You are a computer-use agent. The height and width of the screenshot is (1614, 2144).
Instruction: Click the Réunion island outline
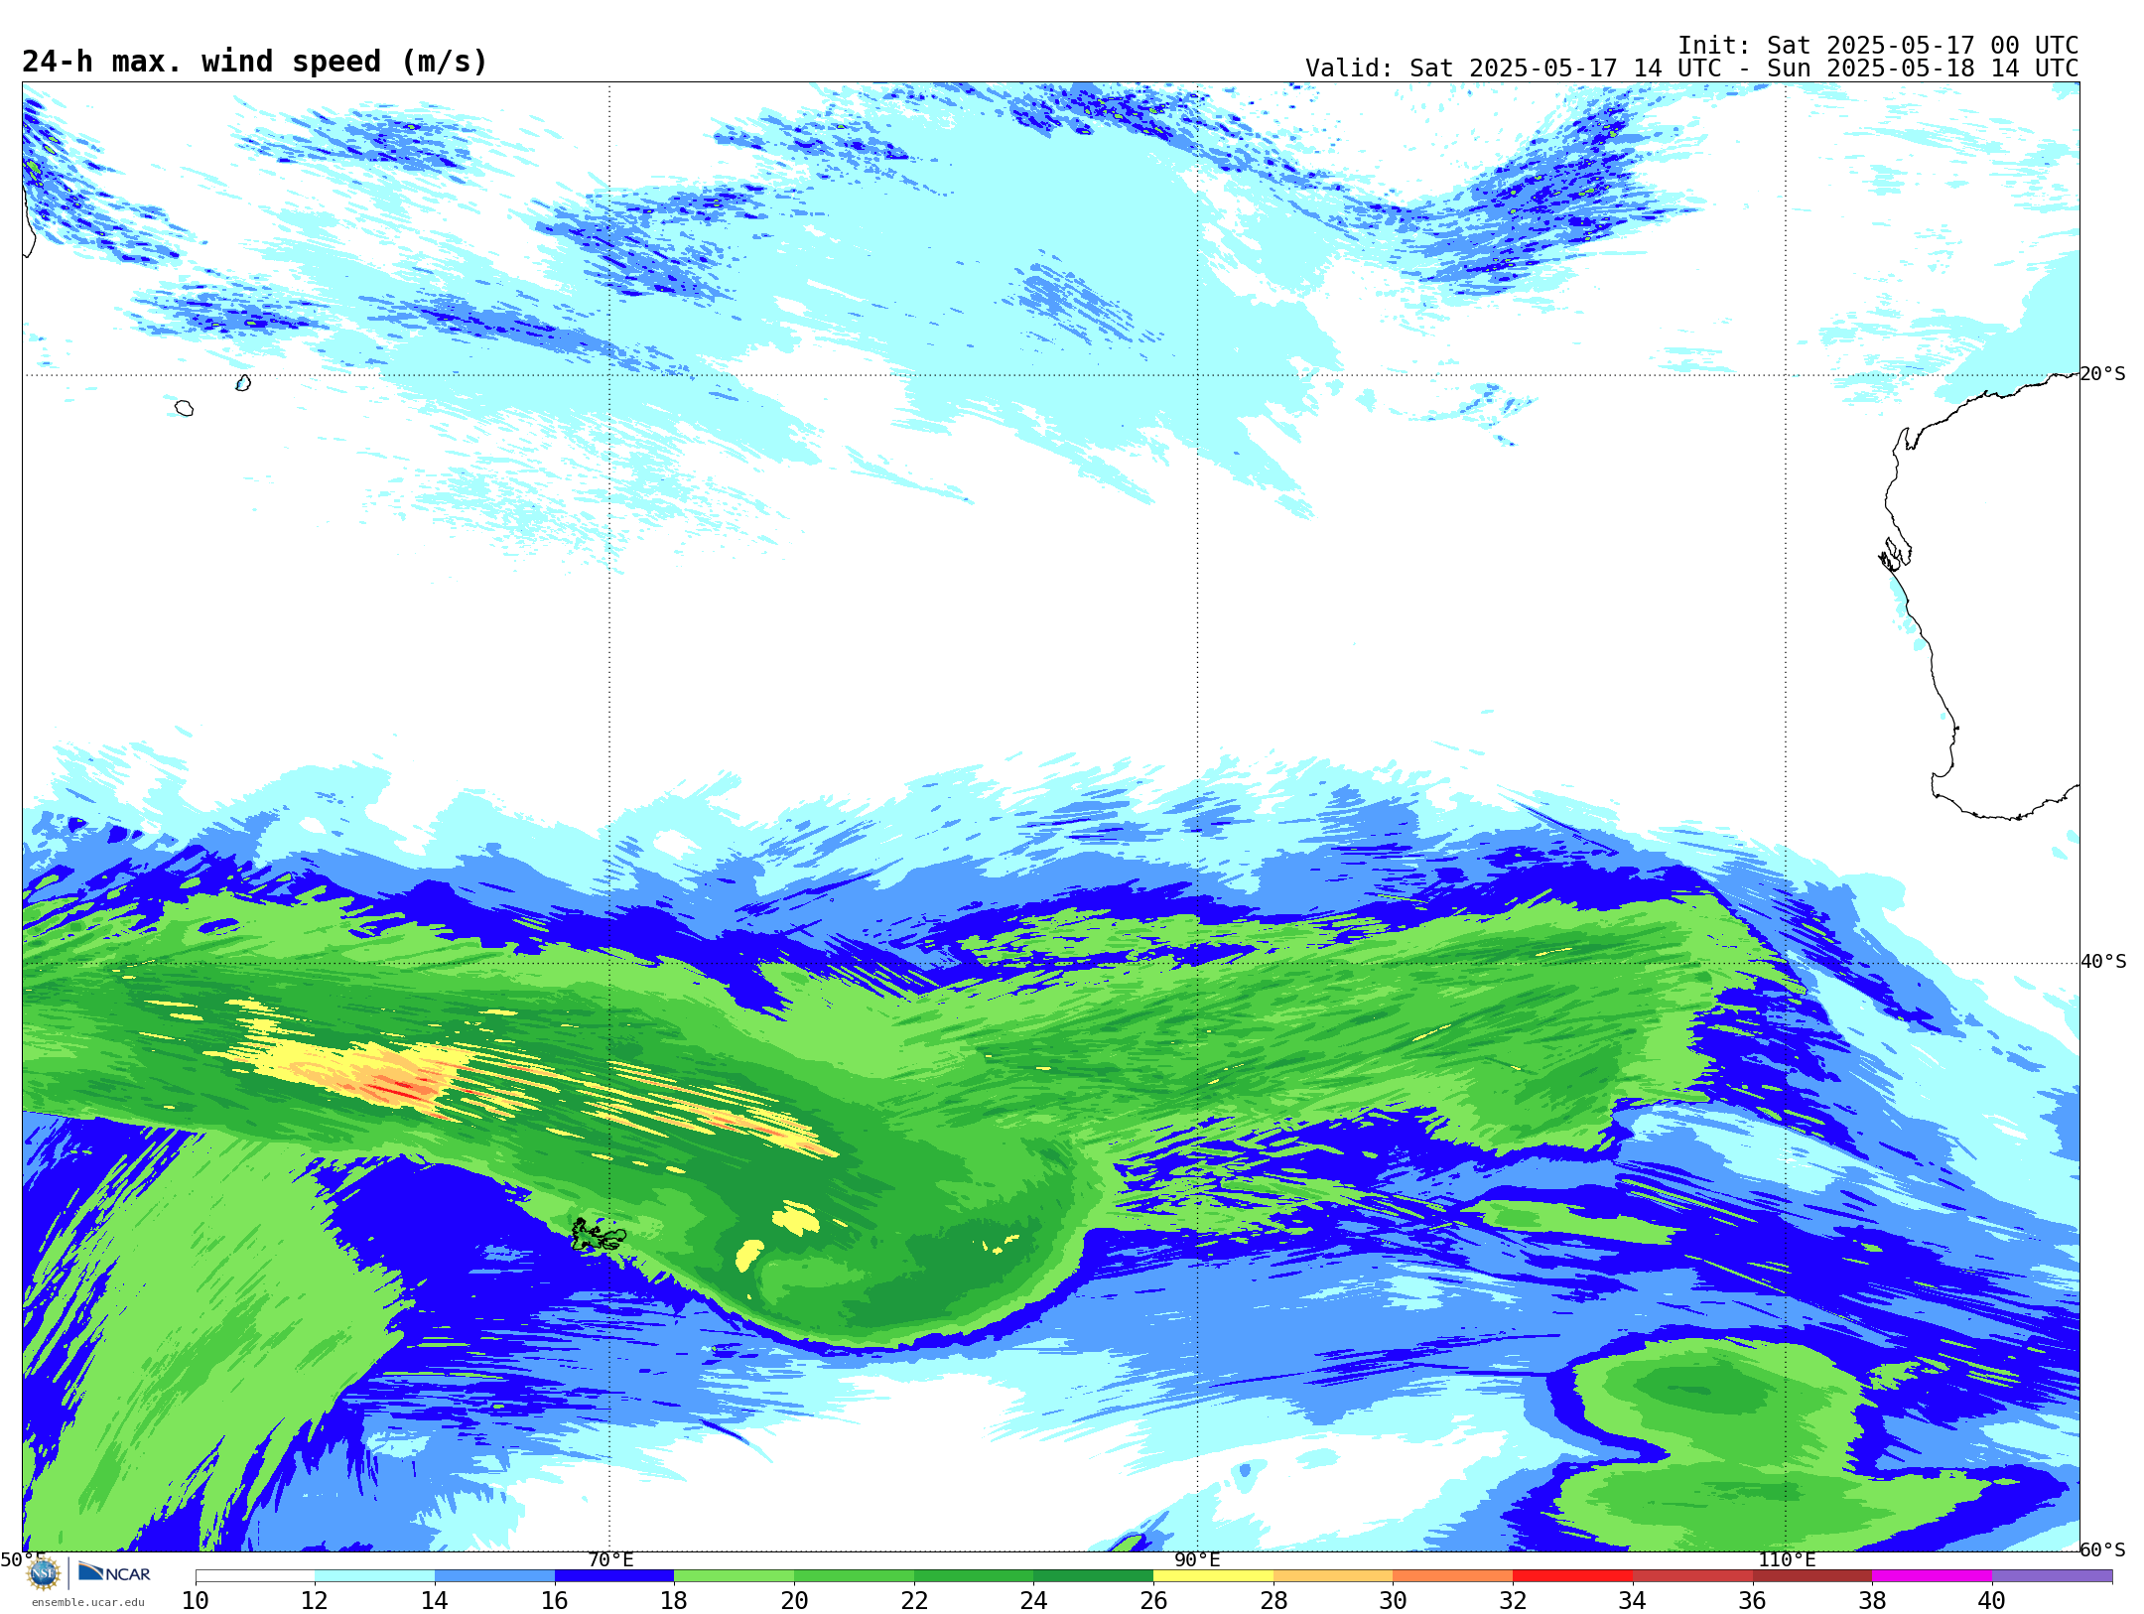click(x=184, y=408)
